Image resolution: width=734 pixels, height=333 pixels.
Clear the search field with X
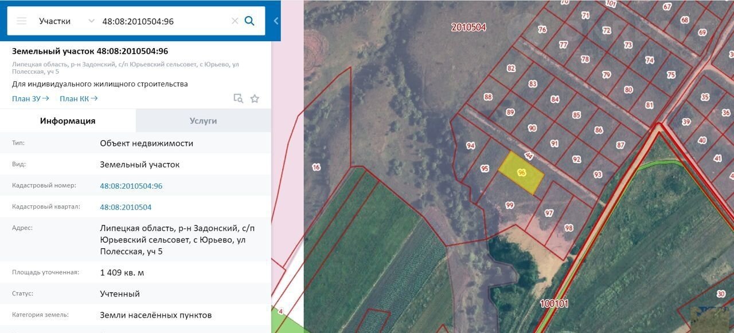[235, 21]
